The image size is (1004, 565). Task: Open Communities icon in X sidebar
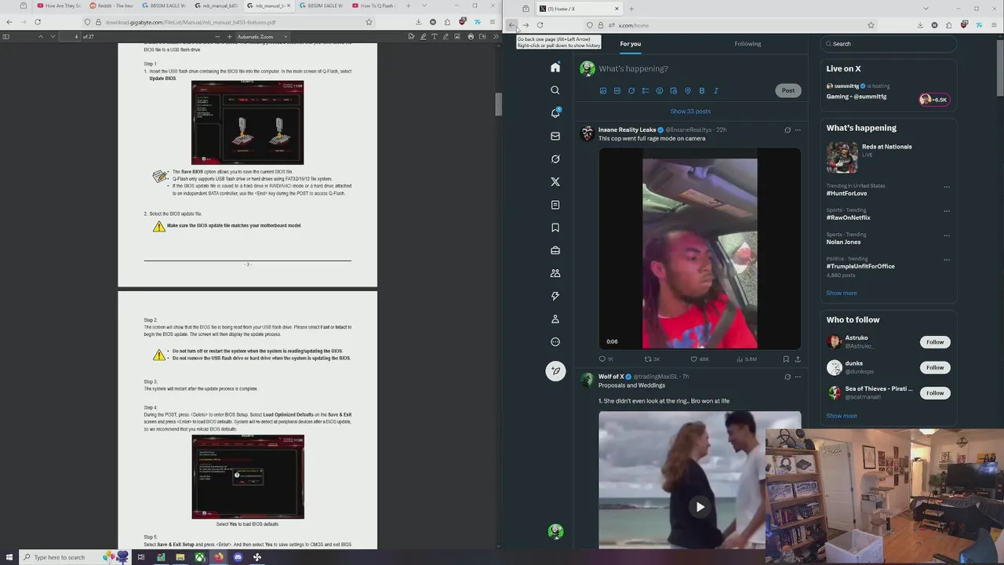[x=555, y=273]
